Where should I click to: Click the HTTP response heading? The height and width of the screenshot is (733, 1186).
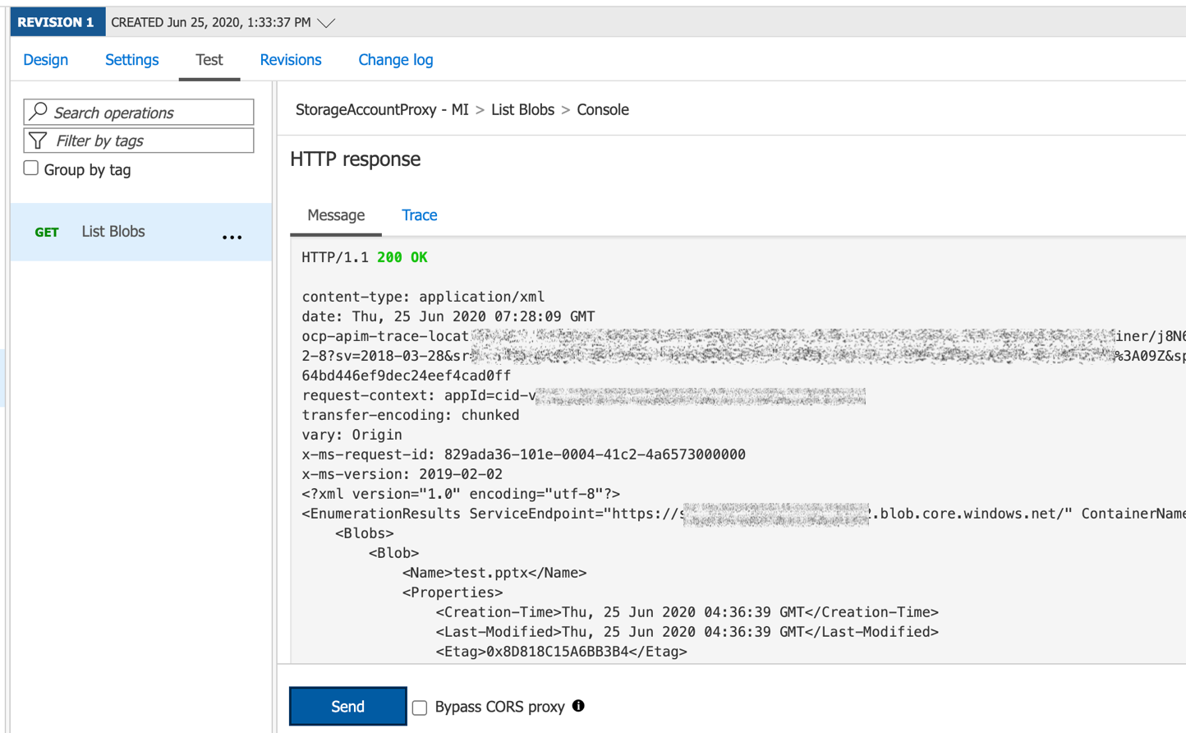click(356, 159)
